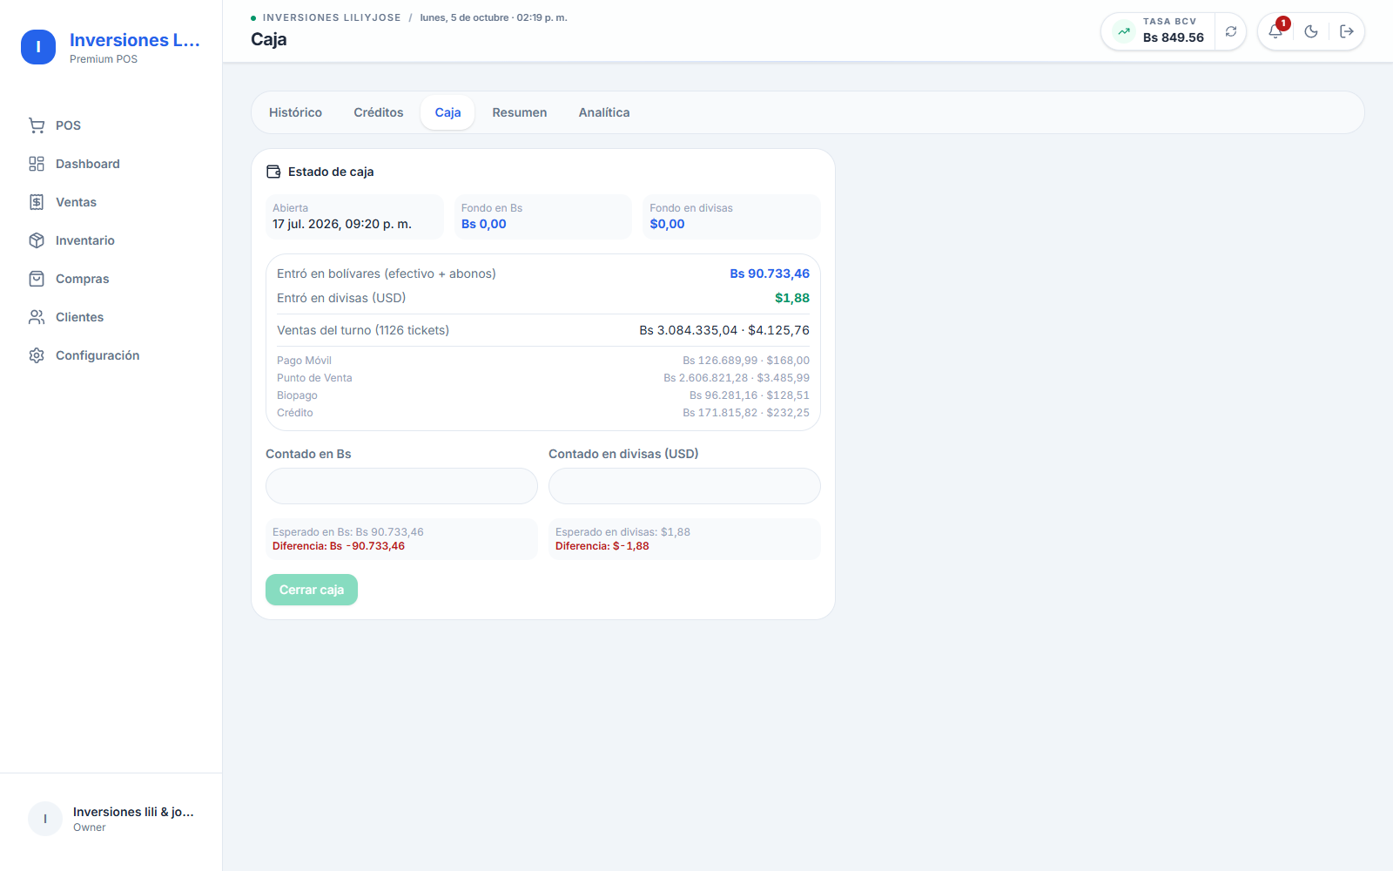
Task: Click the Compras shopping bag icon
Action: click(37, 279)
